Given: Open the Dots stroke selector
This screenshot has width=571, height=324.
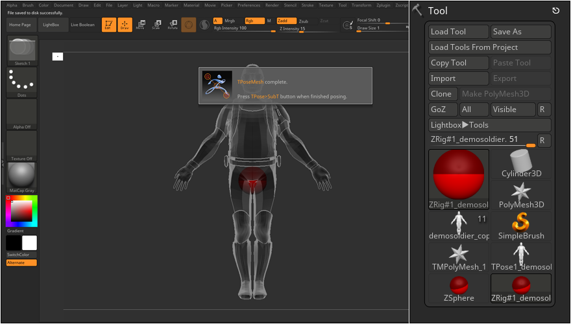Looking at the screenshot, I should (22, 82).
